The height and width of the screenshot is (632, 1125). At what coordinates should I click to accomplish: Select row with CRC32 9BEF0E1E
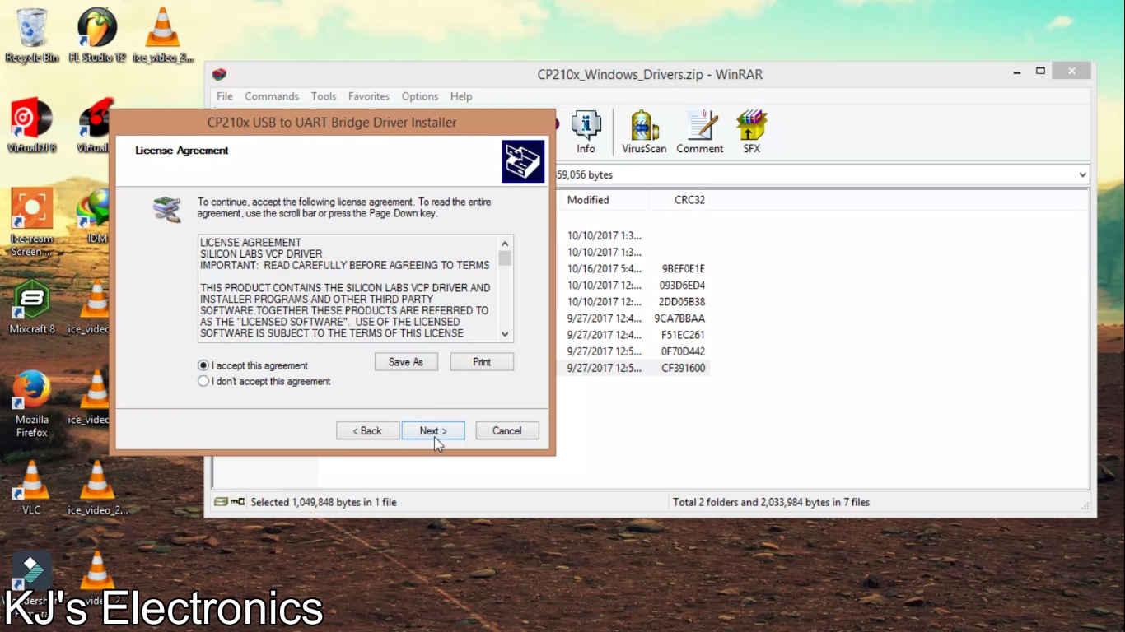click(x=634, y=269)
